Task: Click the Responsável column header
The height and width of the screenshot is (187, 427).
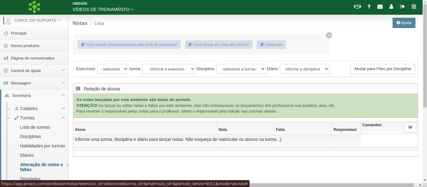Action: 345,130
